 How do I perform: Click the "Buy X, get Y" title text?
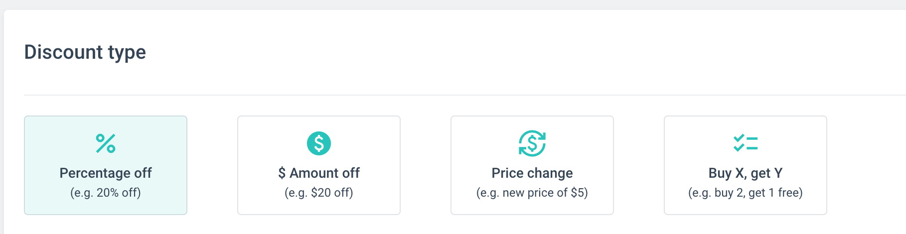(x=746, y=173)
